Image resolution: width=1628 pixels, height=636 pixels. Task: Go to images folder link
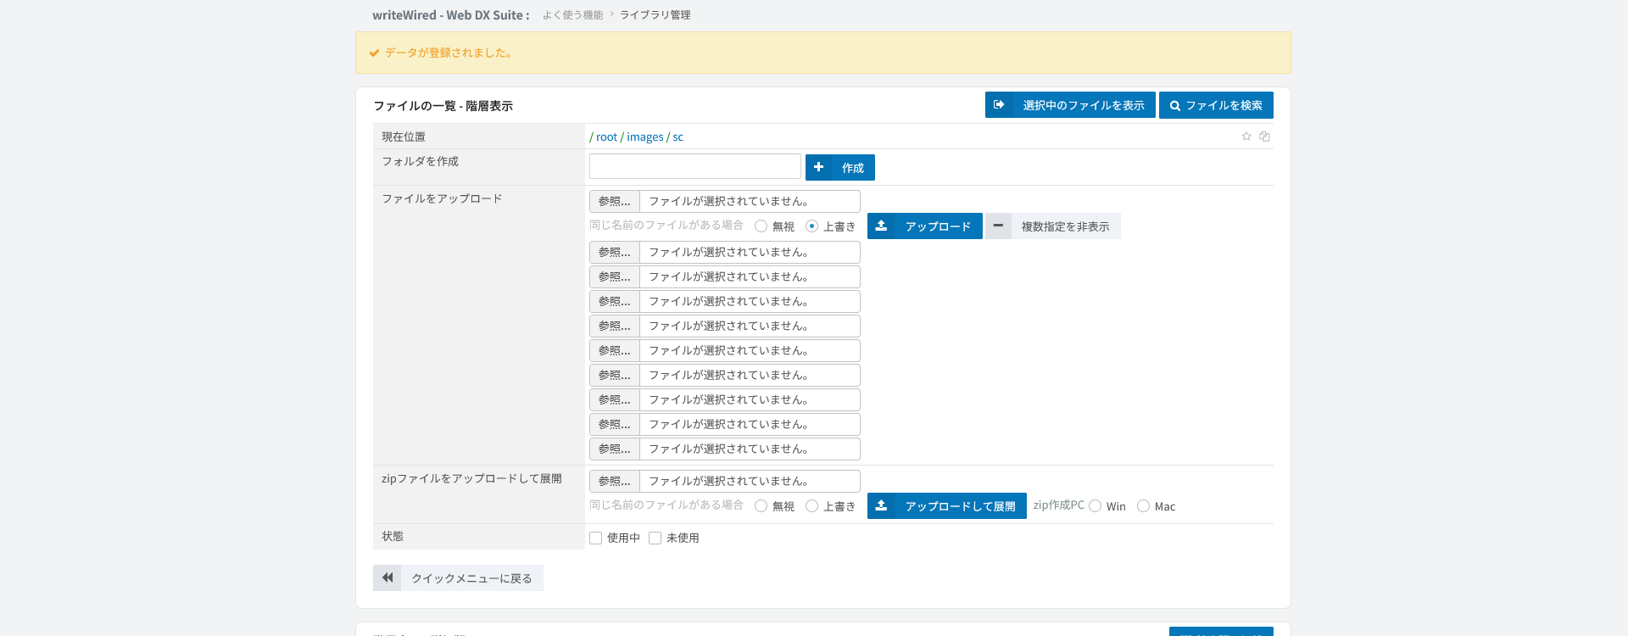pos(645,137)
